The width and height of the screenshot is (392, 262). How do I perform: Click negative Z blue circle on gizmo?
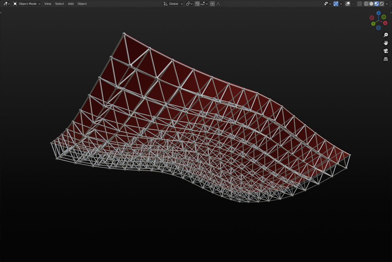(378, 28)
